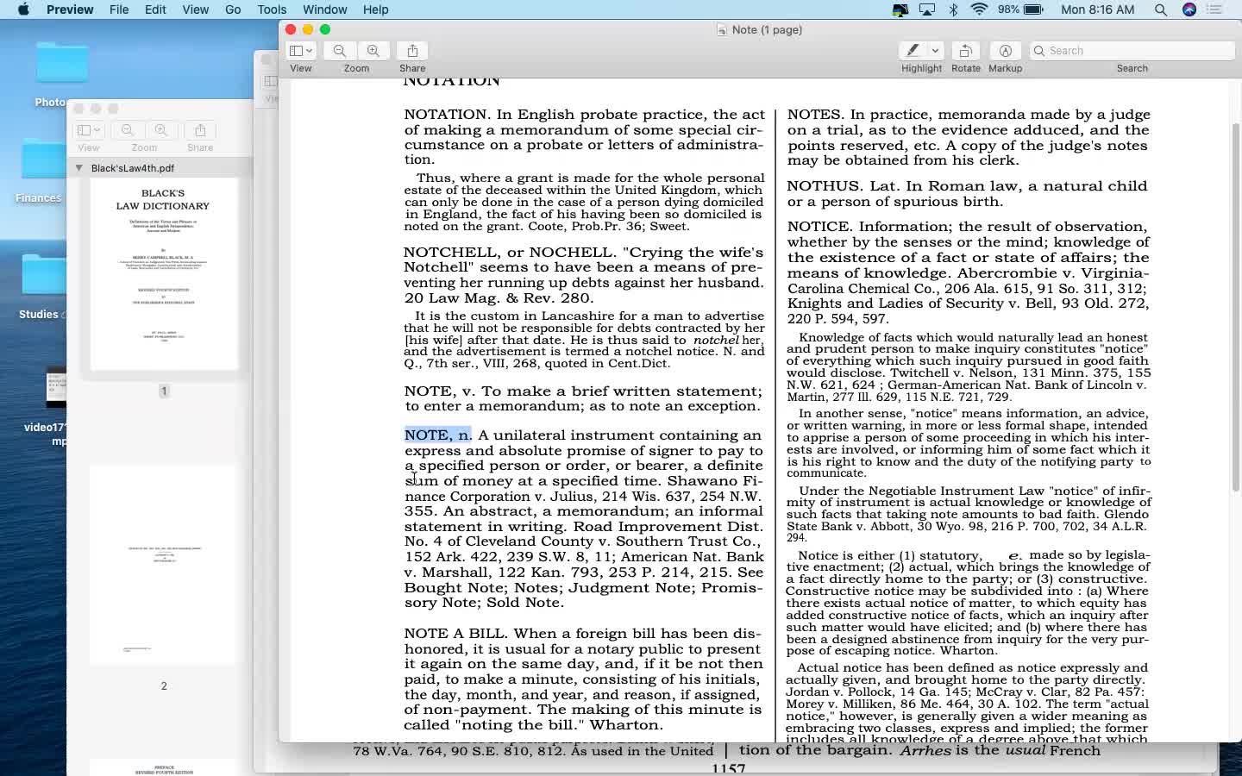Collapse the Black'sLaw4th.pdf disclosure triangle
This screenshot has height=776, width=1242.
pos(79,168)
